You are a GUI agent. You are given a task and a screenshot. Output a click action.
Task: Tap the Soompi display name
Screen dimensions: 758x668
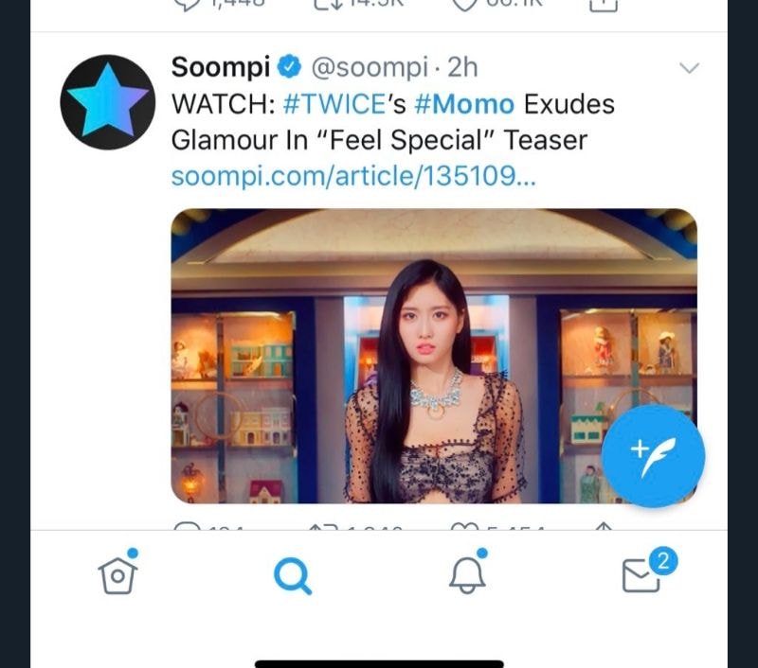pyautogui.click(x=222, y=67)
